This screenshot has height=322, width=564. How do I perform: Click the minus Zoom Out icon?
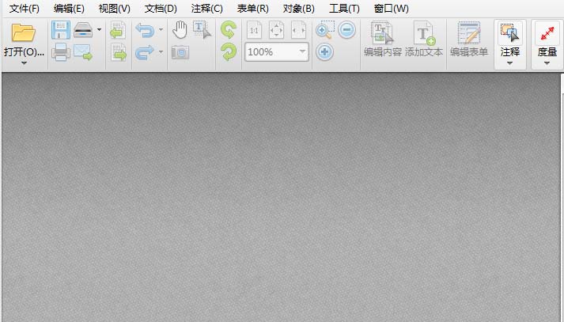(x=347, y=30)
